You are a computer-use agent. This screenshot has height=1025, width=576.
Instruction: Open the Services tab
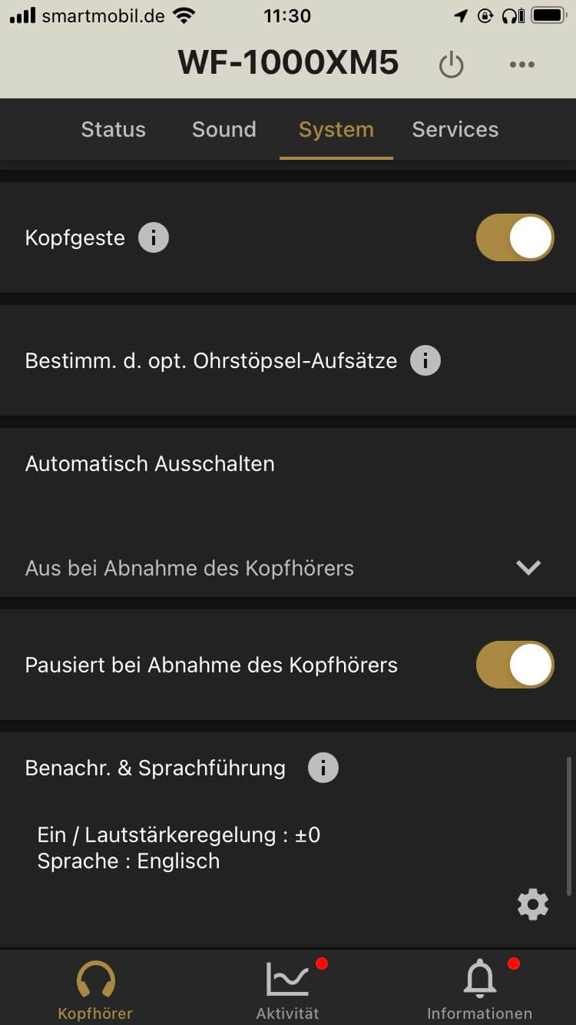pyautogui.click(x=455, y=129)
